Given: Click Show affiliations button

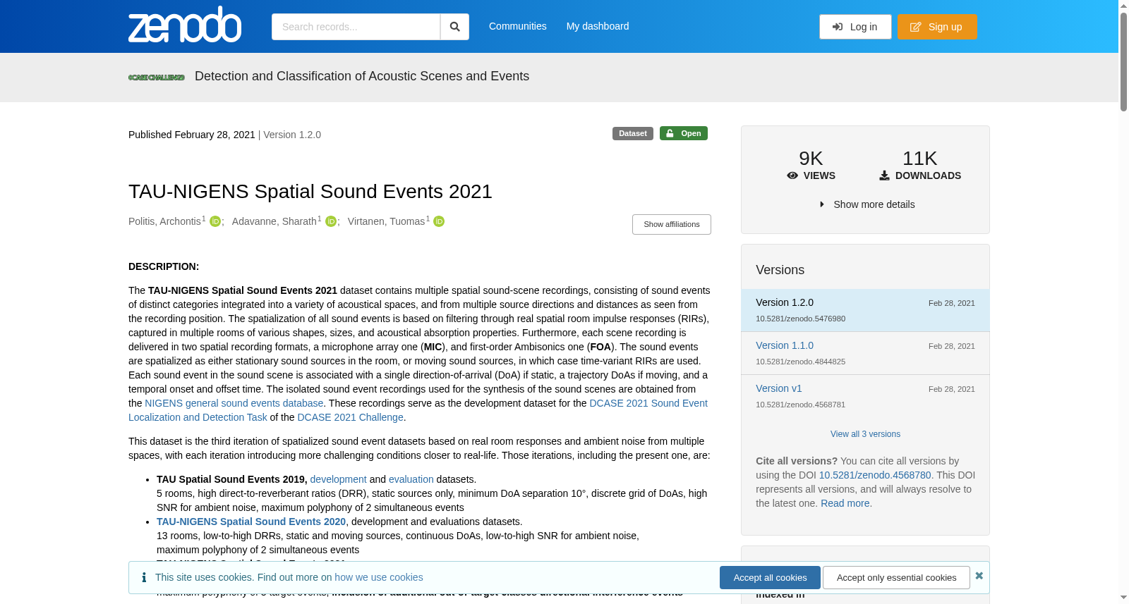Looking at the screenshot, I should click(672, 224).
